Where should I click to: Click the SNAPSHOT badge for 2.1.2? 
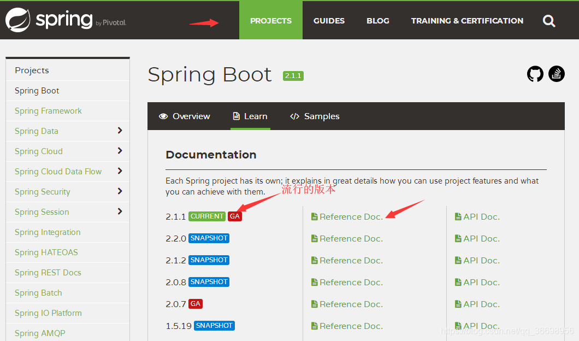click(209, 260)
